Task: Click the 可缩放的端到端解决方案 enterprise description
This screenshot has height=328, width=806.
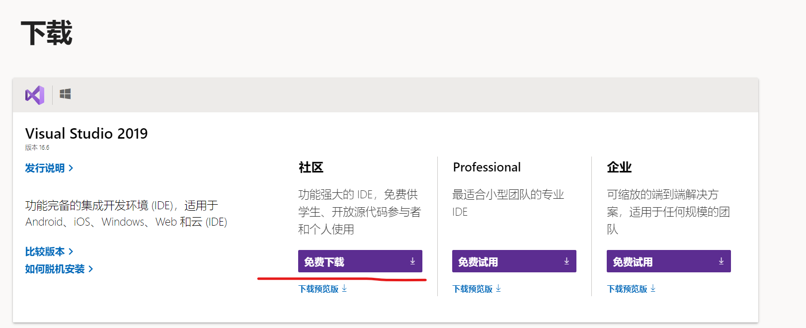Action: click(668, 212)
